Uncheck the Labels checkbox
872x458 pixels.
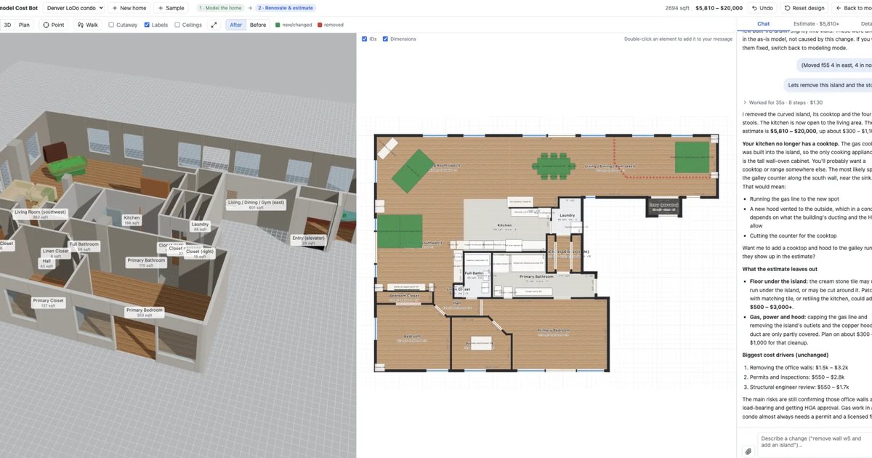tap(147, 25)
